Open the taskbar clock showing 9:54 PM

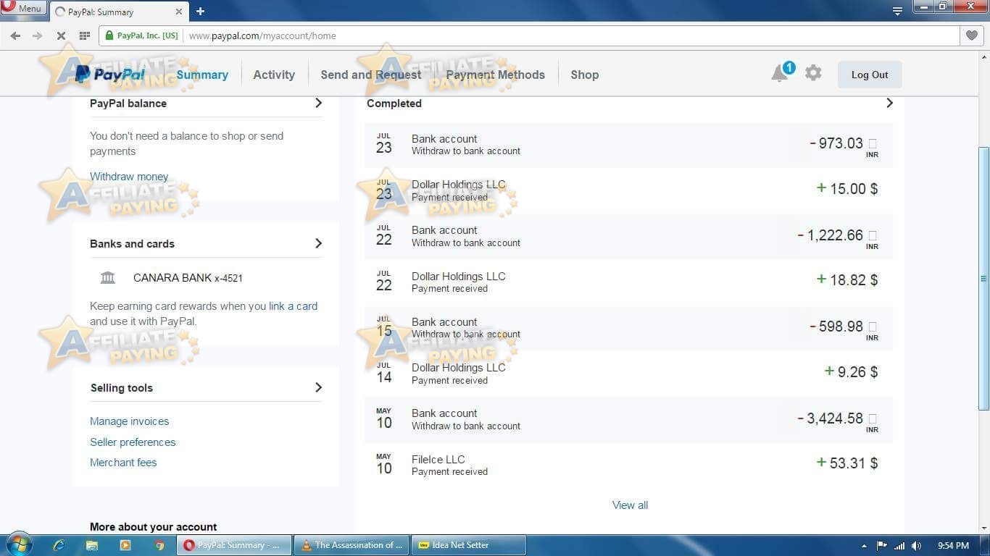953,546
